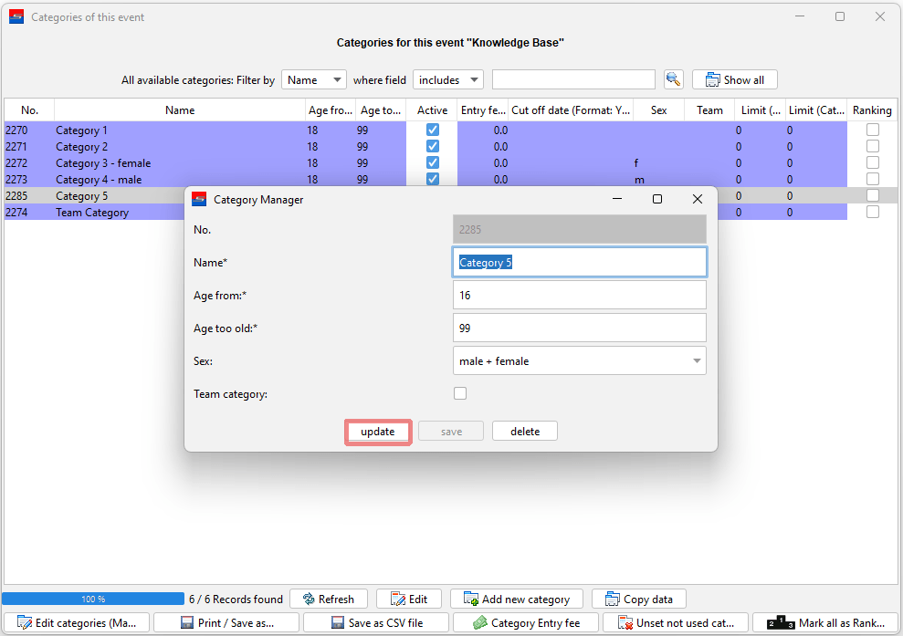Click Save as CSV file
The width and height of the screenshot is (903, 636).
[x=376, y=623]
